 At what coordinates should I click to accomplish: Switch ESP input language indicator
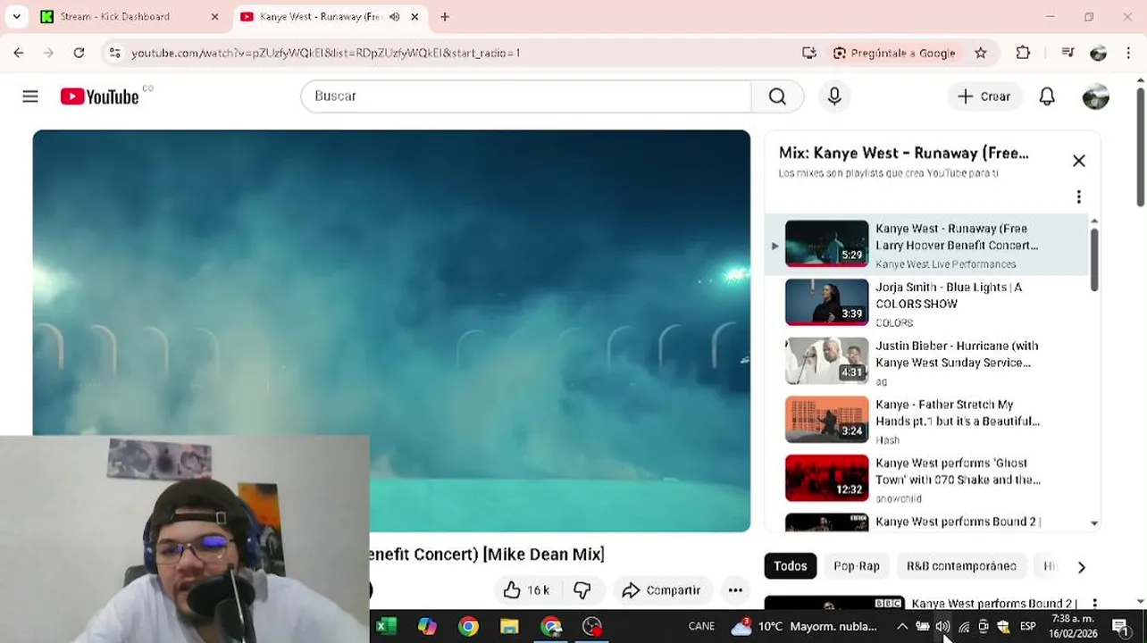pos(1028,626)
